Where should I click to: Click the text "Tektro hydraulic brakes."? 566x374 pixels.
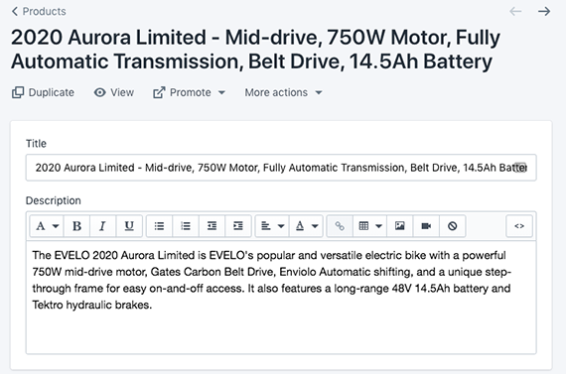(x=92, y=306)
